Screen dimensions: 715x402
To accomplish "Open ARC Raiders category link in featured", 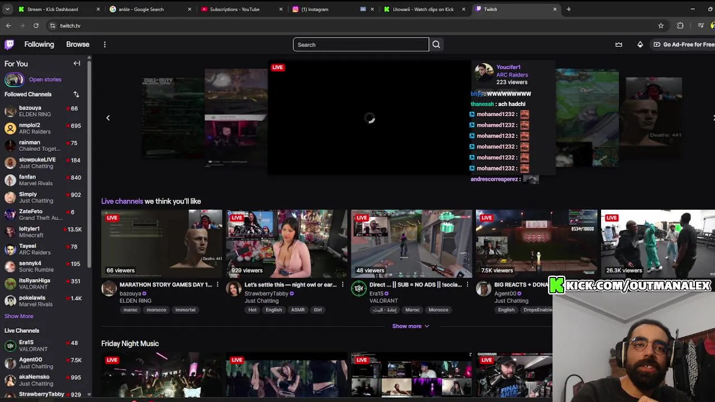I will coord(512,75).
